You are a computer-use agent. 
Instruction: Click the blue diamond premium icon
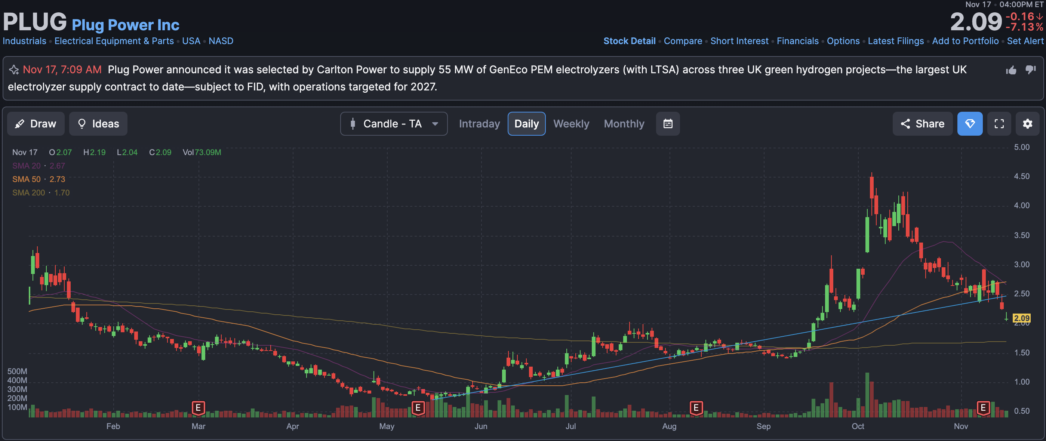click(970, 124)
